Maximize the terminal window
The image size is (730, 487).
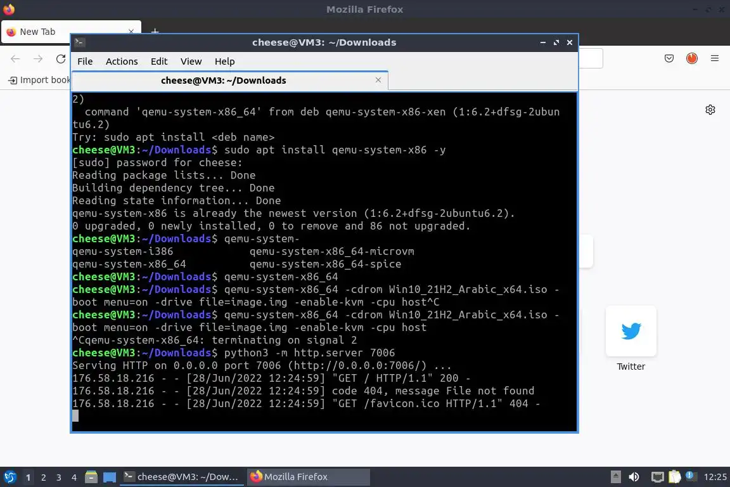click(x=556, y=42)
